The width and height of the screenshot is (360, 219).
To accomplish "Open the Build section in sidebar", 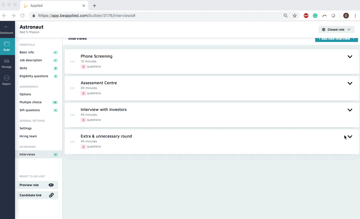I will [x=7, y=46].
